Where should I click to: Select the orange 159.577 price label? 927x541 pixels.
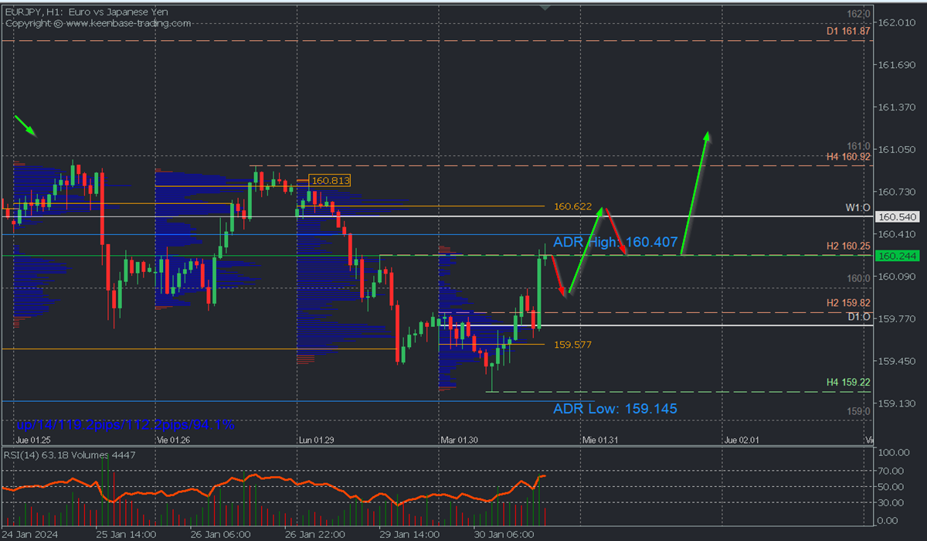tap(572, 345)
